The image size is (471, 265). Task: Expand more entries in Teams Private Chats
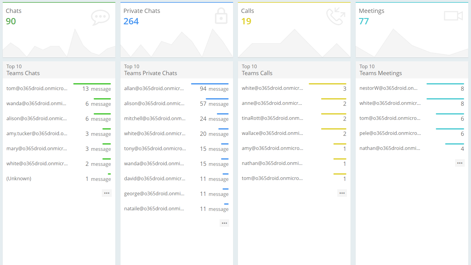pyautogui.click(x=224, y=223)
